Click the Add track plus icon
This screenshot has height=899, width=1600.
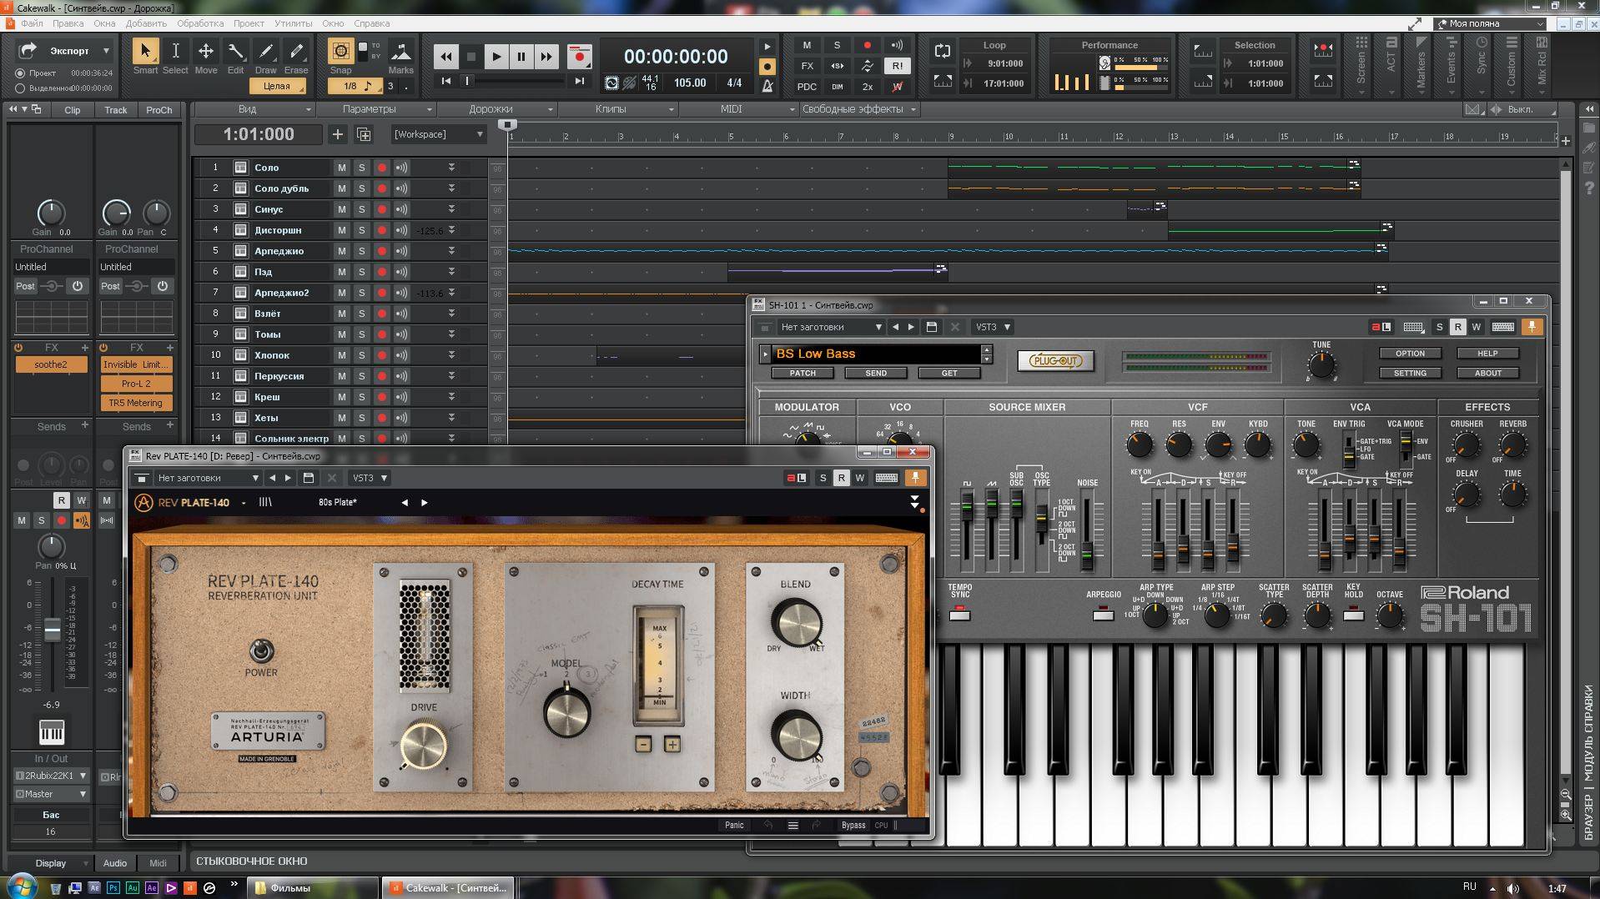coord(338,134)
